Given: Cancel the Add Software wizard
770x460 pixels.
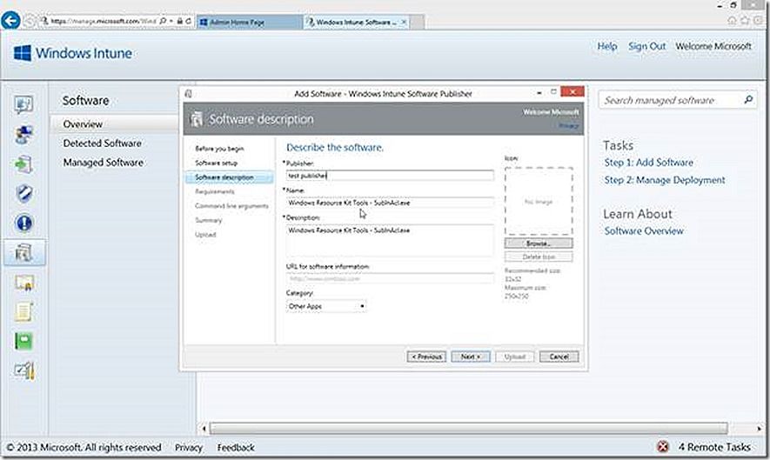Looking at the screenshot, I should (559, 357).
